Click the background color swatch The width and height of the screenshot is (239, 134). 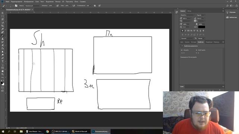[x=3, y=84]
